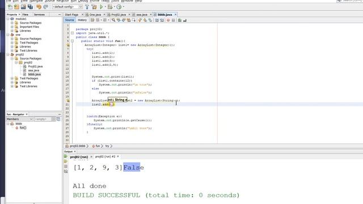The image size is (363, 204).
Task: Click the Shift Line Right icon
Action: point(162,20)
